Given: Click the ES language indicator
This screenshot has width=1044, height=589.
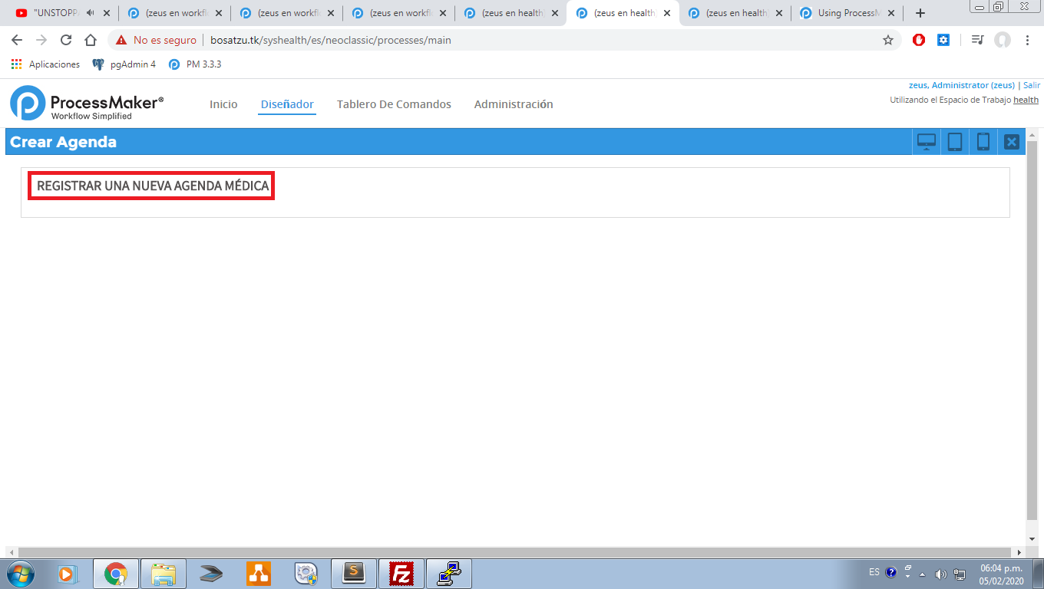Looking at the screenshot, I should [874, 572].
